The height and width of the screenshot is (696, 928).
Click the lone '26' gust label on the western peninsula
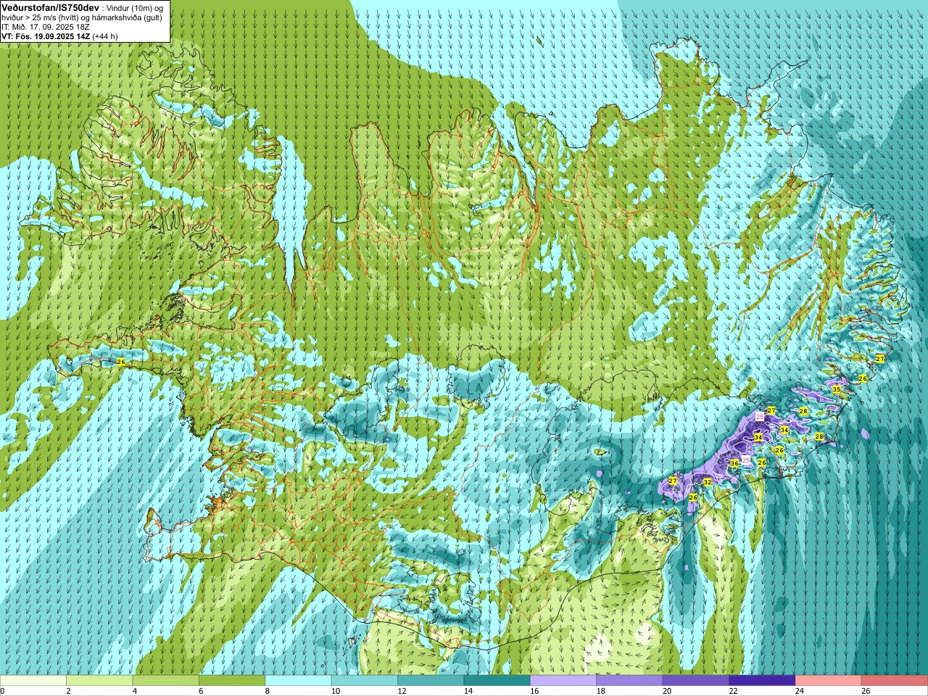point(121,361)
